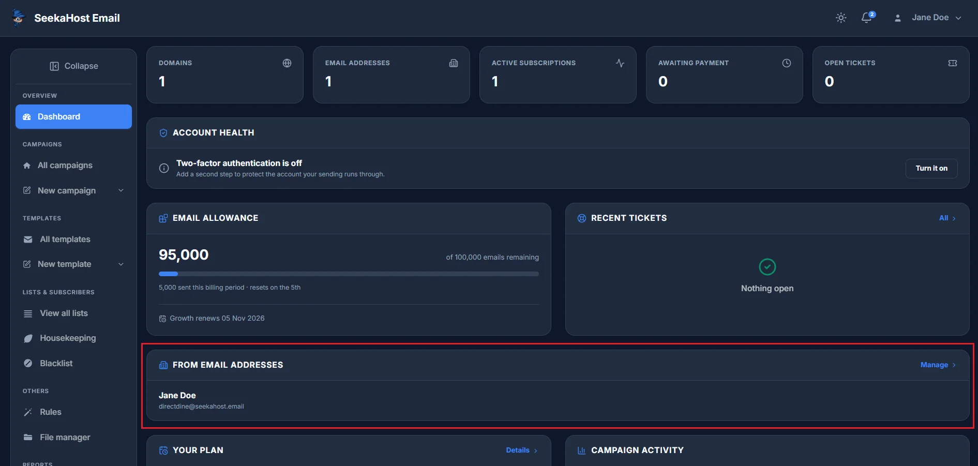Click the SeekaHost Email logo icon

pyautogui.click(x=19, y=18)
